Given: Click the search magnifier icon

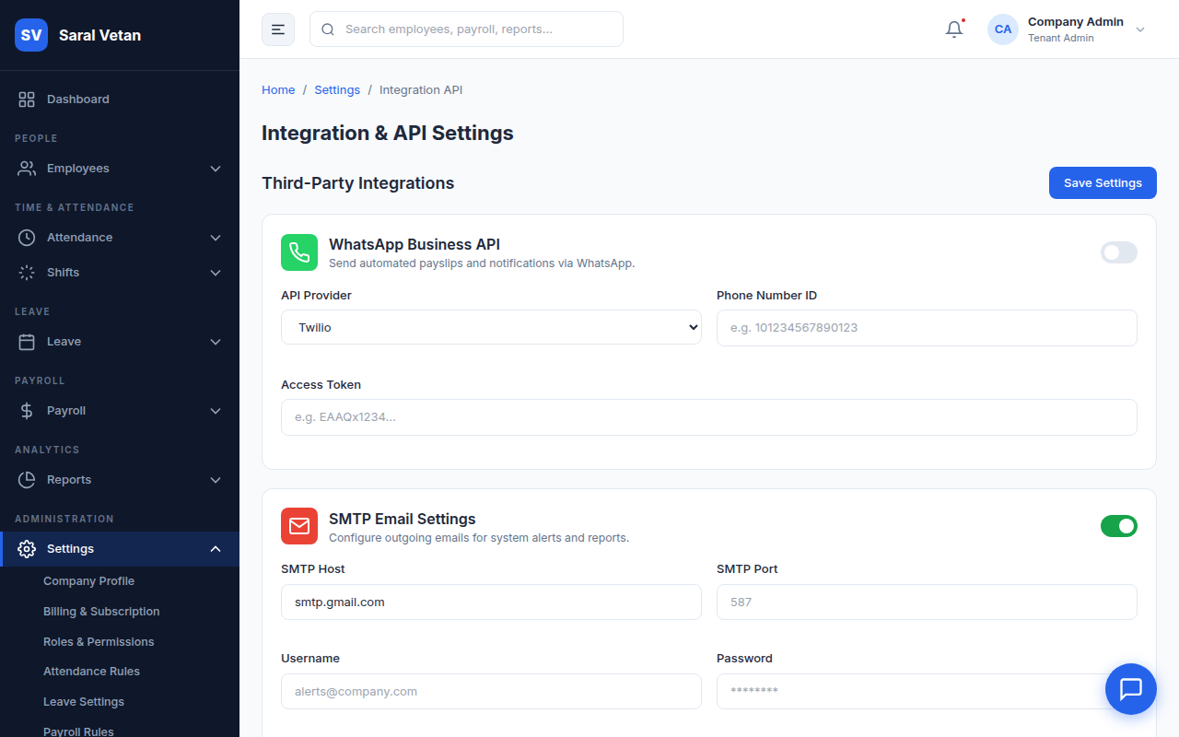Looking at the screenshot, I should pyautogui.click(x=327, y=29).
